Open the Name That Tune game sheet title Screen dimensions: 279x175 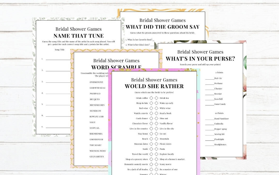point(79,36)
